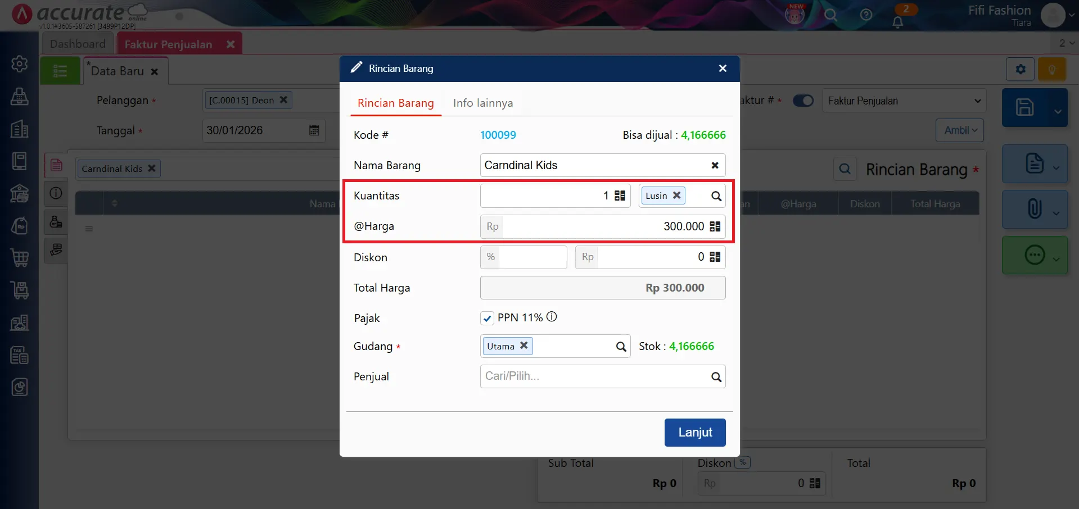Switch to the Info lainnya tab
The height and width of the screenshot is (509, 1079).
point(482,103)
